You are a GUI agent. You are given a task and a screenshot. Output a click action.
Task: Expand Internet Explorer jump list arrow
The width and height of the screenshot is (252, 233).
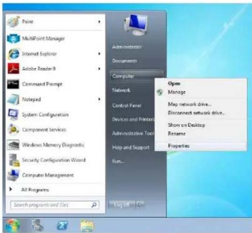99,54
